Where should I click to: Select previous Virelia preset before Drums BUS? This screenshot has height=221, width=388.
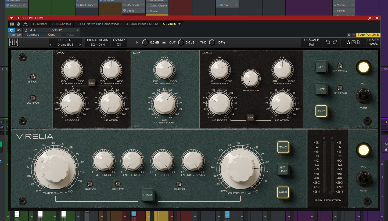point(50,45)
